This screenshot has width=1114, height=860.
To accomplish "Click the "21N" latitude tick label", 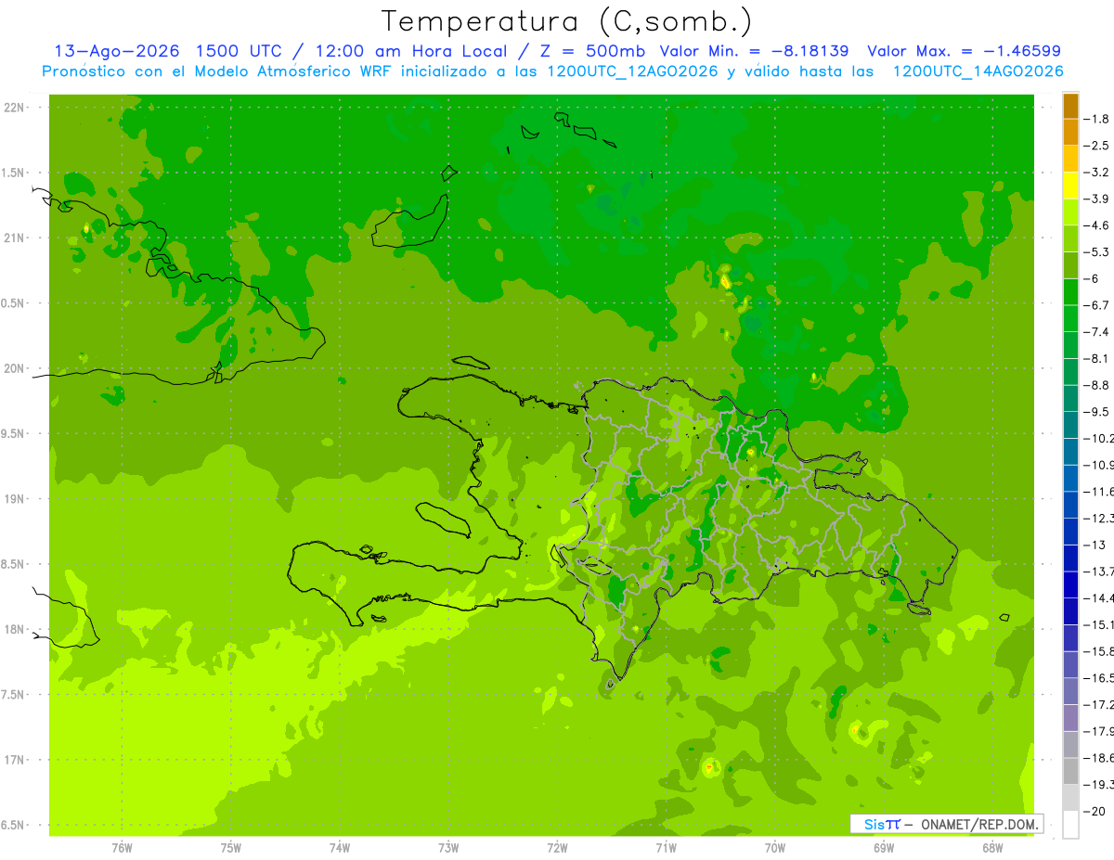I will (x=16, y=237).
